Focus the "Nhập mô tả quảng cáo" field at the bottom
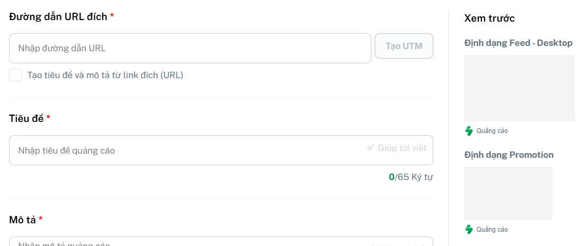 click(x=221, y=242)
